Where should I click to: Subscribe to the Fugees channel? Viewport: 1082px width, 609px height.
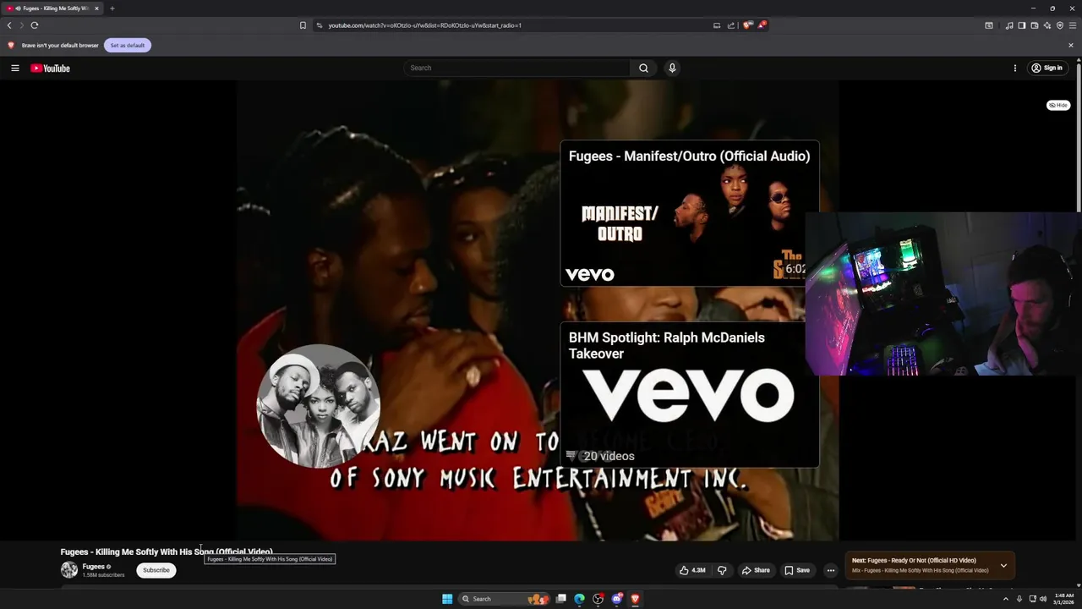point(156,570)
